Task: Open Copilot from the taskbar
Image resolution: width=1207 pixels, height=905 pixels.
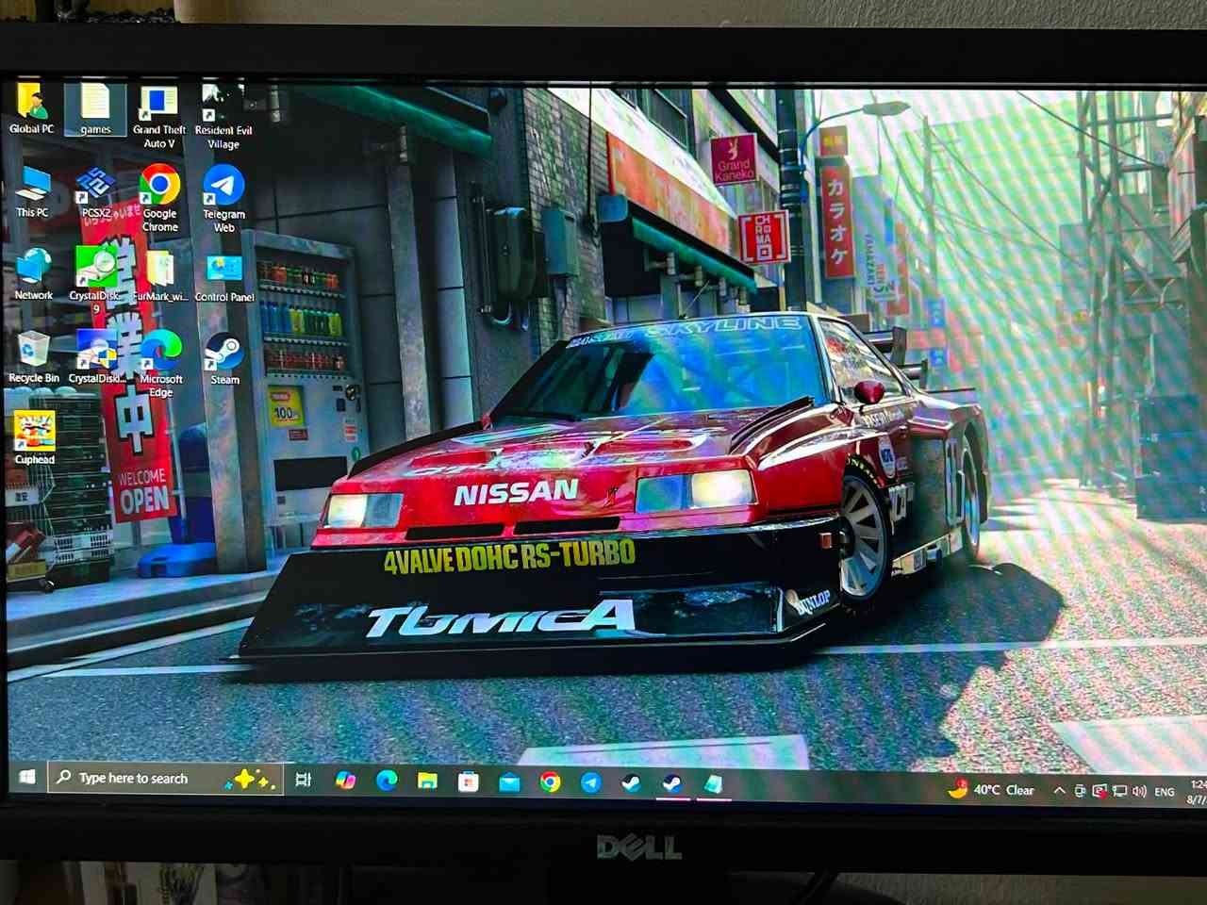Action: pos(345,780)
